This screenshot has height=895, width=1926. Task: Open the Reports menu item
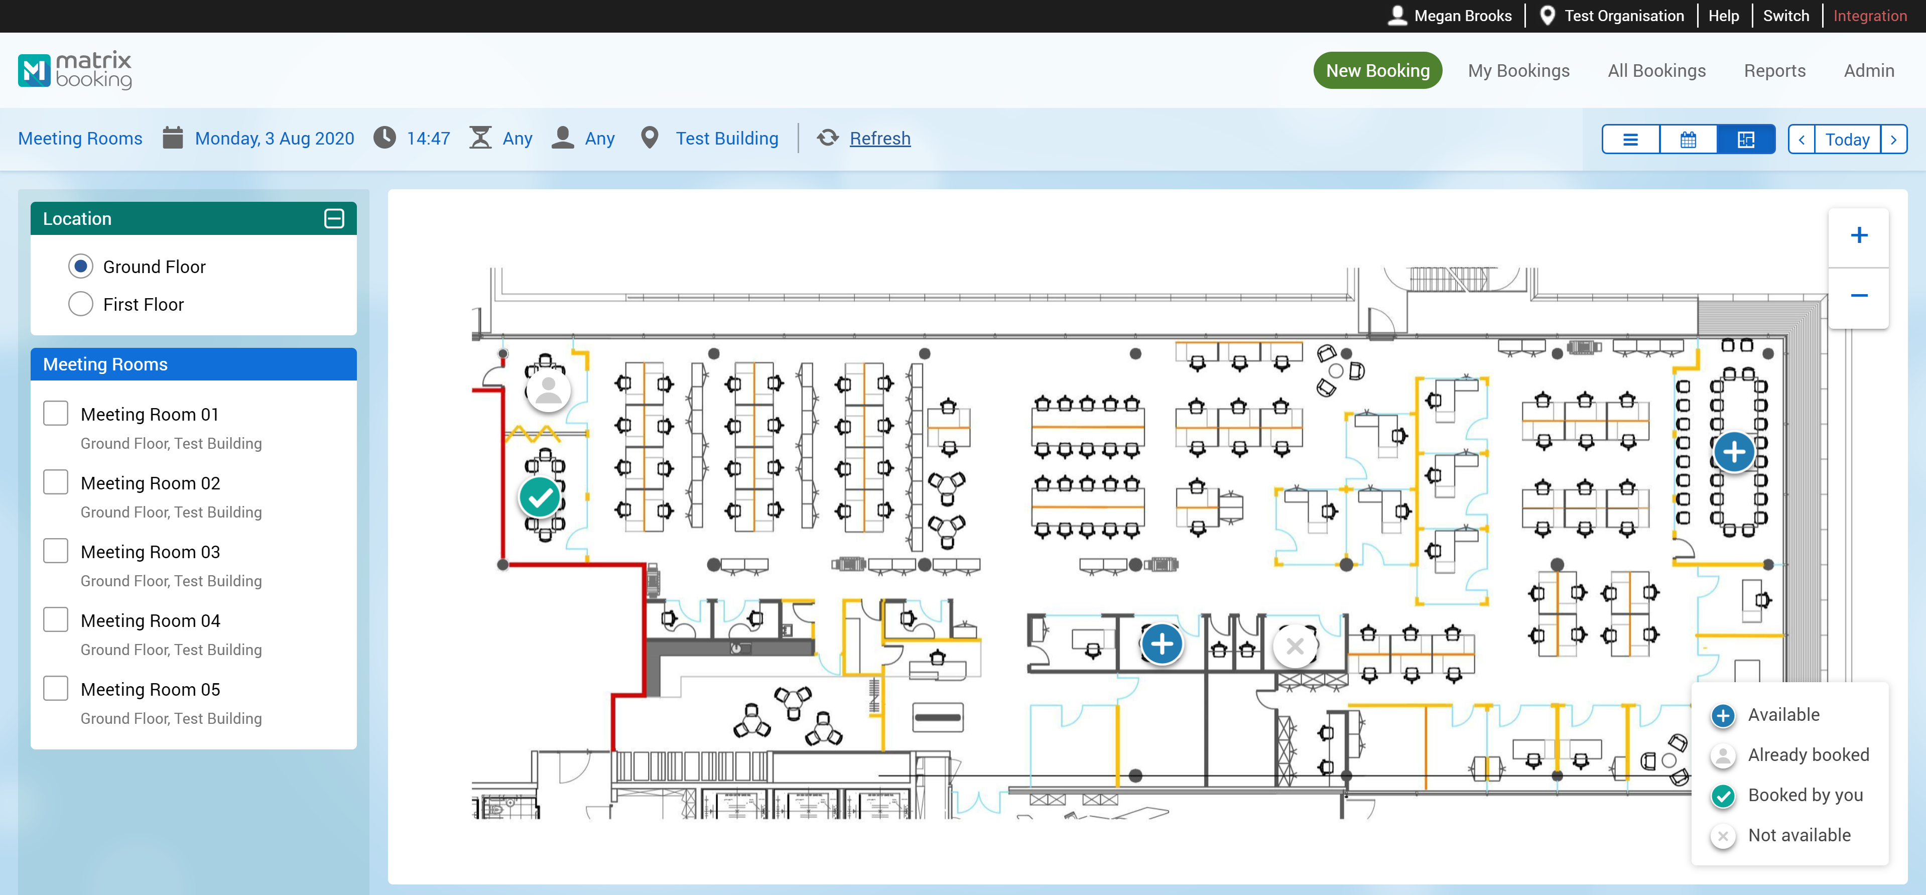coord(1774,70)
